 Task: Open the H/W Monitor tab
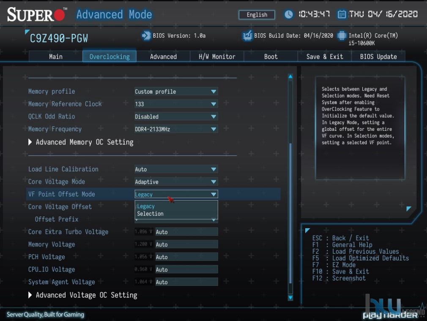(217, 56)
